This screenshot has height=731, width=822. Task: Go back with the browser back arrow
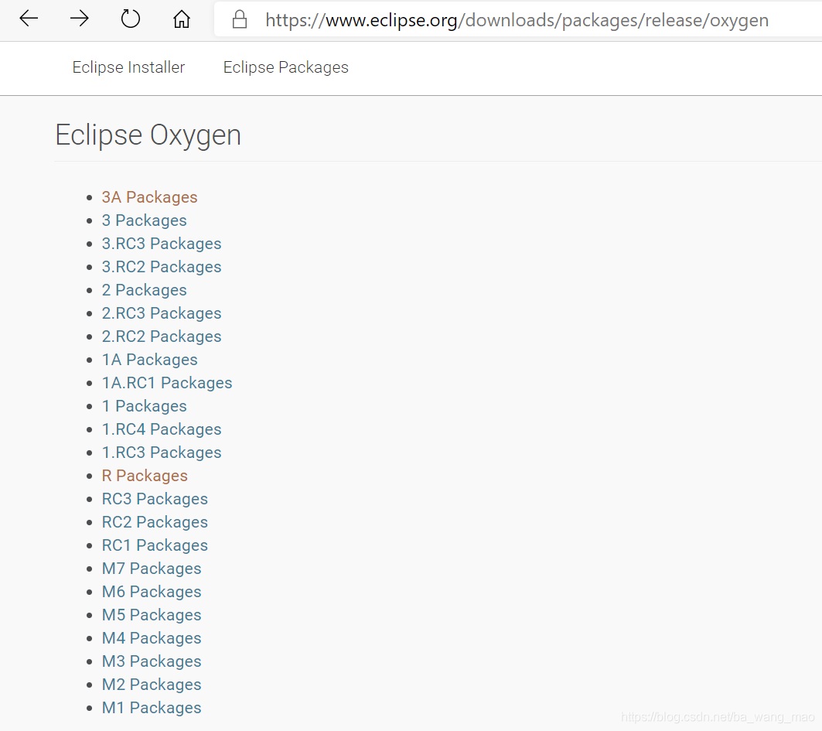(x=29, y=19)
